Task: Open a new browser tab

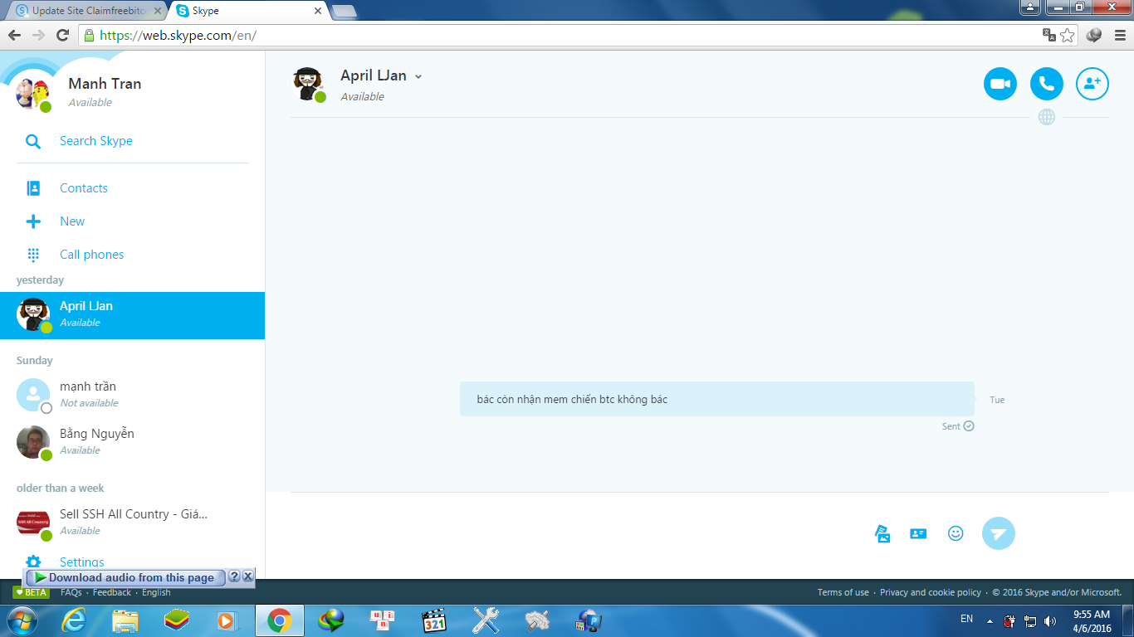Action: 343,11
